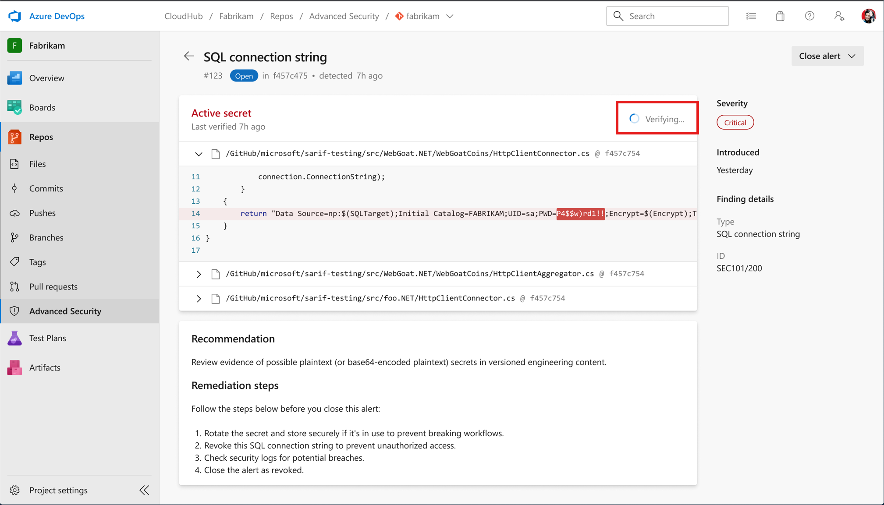
Task: Click the Remediation steps heading
Action: (x=235, y=385)
